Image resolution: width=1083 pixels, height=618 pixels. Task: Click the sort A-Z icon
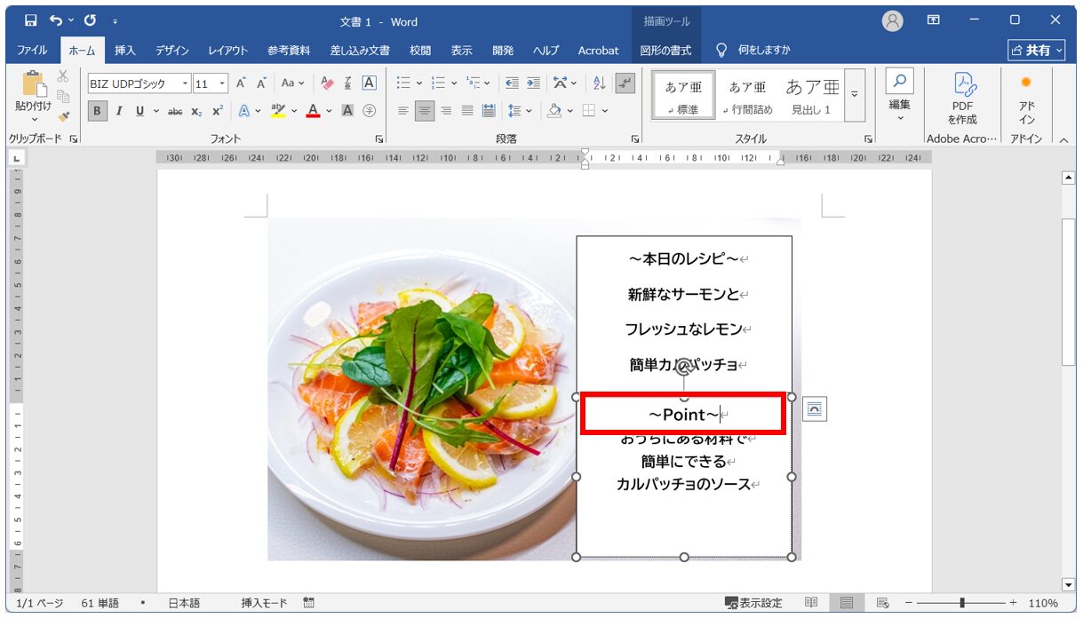599,83
